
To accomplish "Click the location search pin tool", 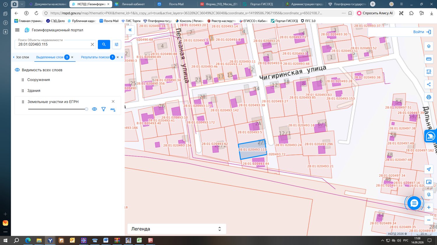I will [x=429, y=194].
